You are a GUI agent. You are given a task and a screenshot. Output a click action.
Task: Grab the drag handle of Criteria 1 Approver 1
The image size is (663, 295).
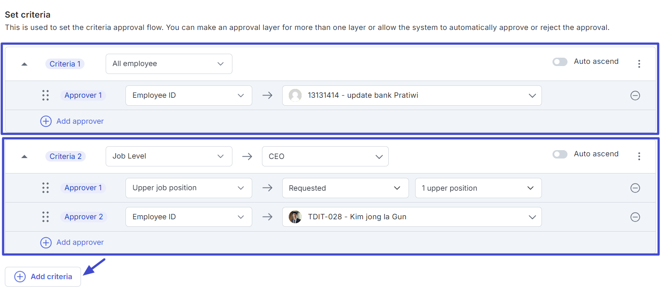coord(45,96)
